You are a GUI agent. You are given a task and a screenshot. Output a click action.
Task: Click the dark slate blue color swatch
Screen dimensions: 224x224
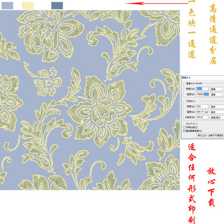click(57, 6)
